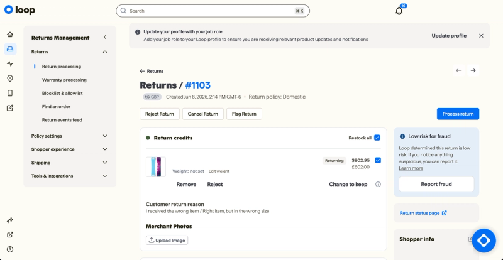
Task: Go back via the Returns link
Action: click(x=152, y=71)
